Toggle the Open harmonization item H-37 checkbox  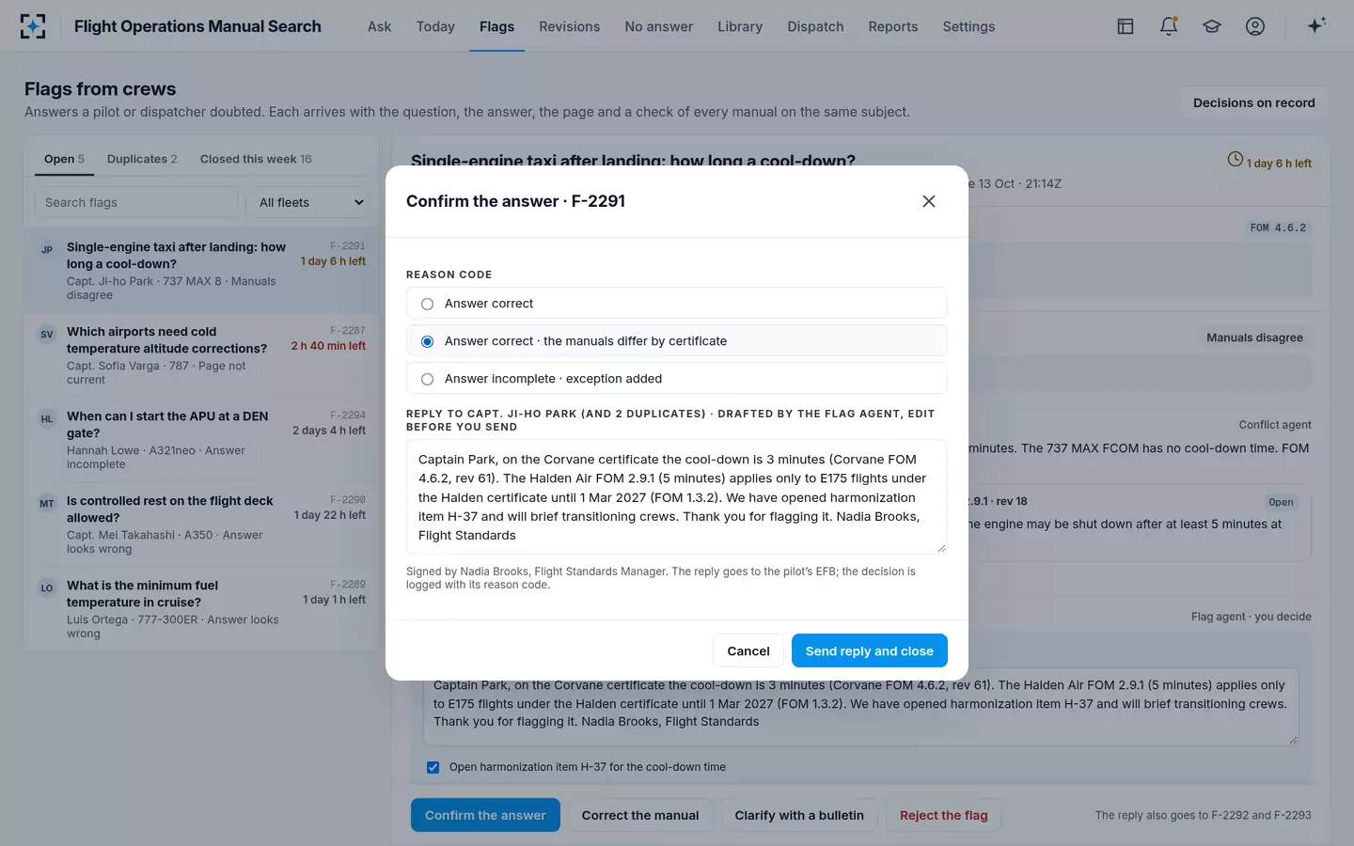[433, 767]
